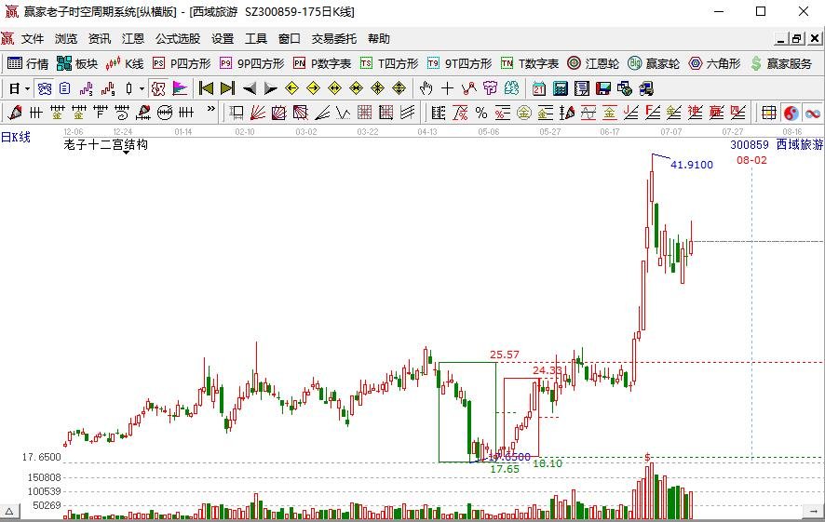Open the 公式选股 menu

tap(177, 38)
